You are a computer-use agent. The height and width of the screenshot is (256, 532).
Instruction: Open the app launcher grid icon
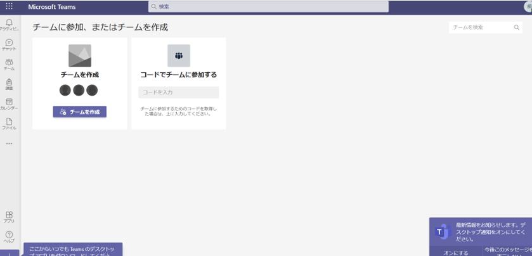click(9, 6)
